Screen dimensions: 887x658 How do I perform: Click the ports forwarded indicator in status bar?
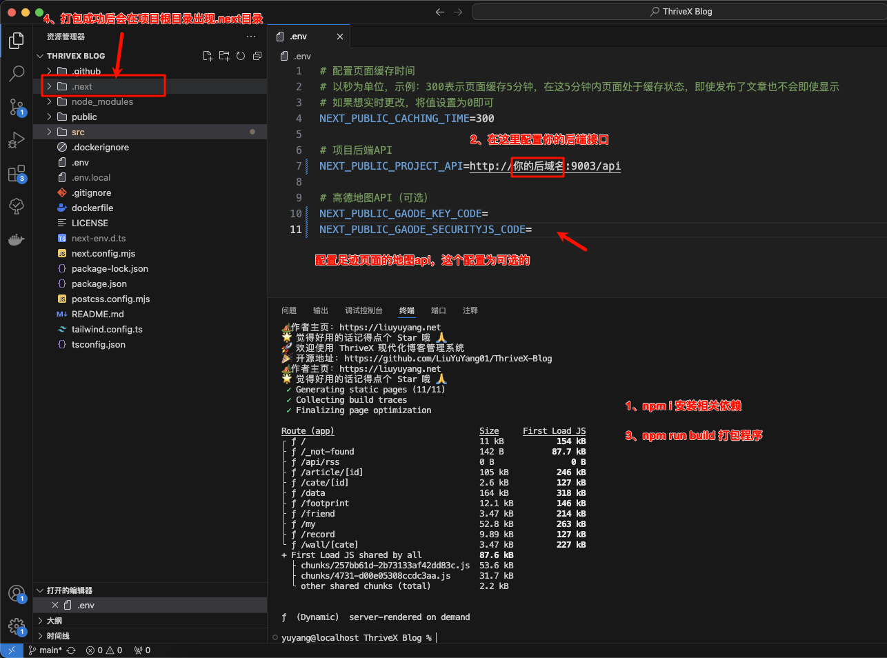pos(142,650)
